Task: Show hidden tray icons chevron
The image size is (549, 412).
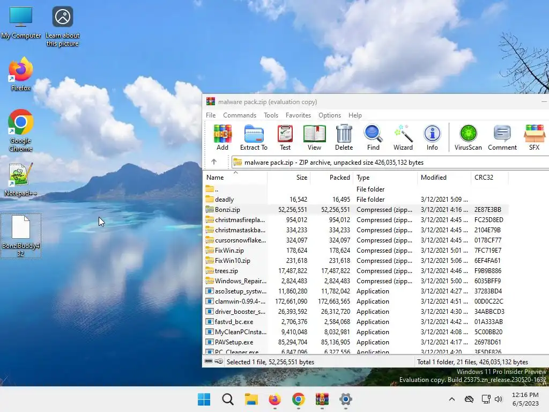Action: 452,399
